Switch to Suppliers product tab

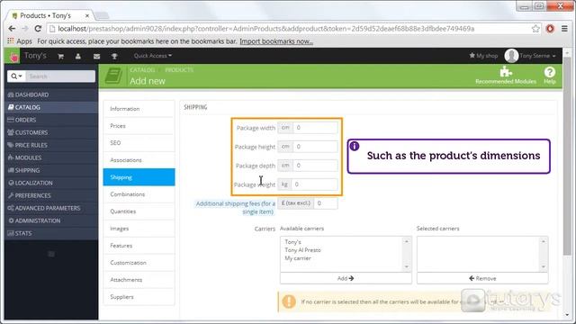pyautogui.click(x=139, y=297)
